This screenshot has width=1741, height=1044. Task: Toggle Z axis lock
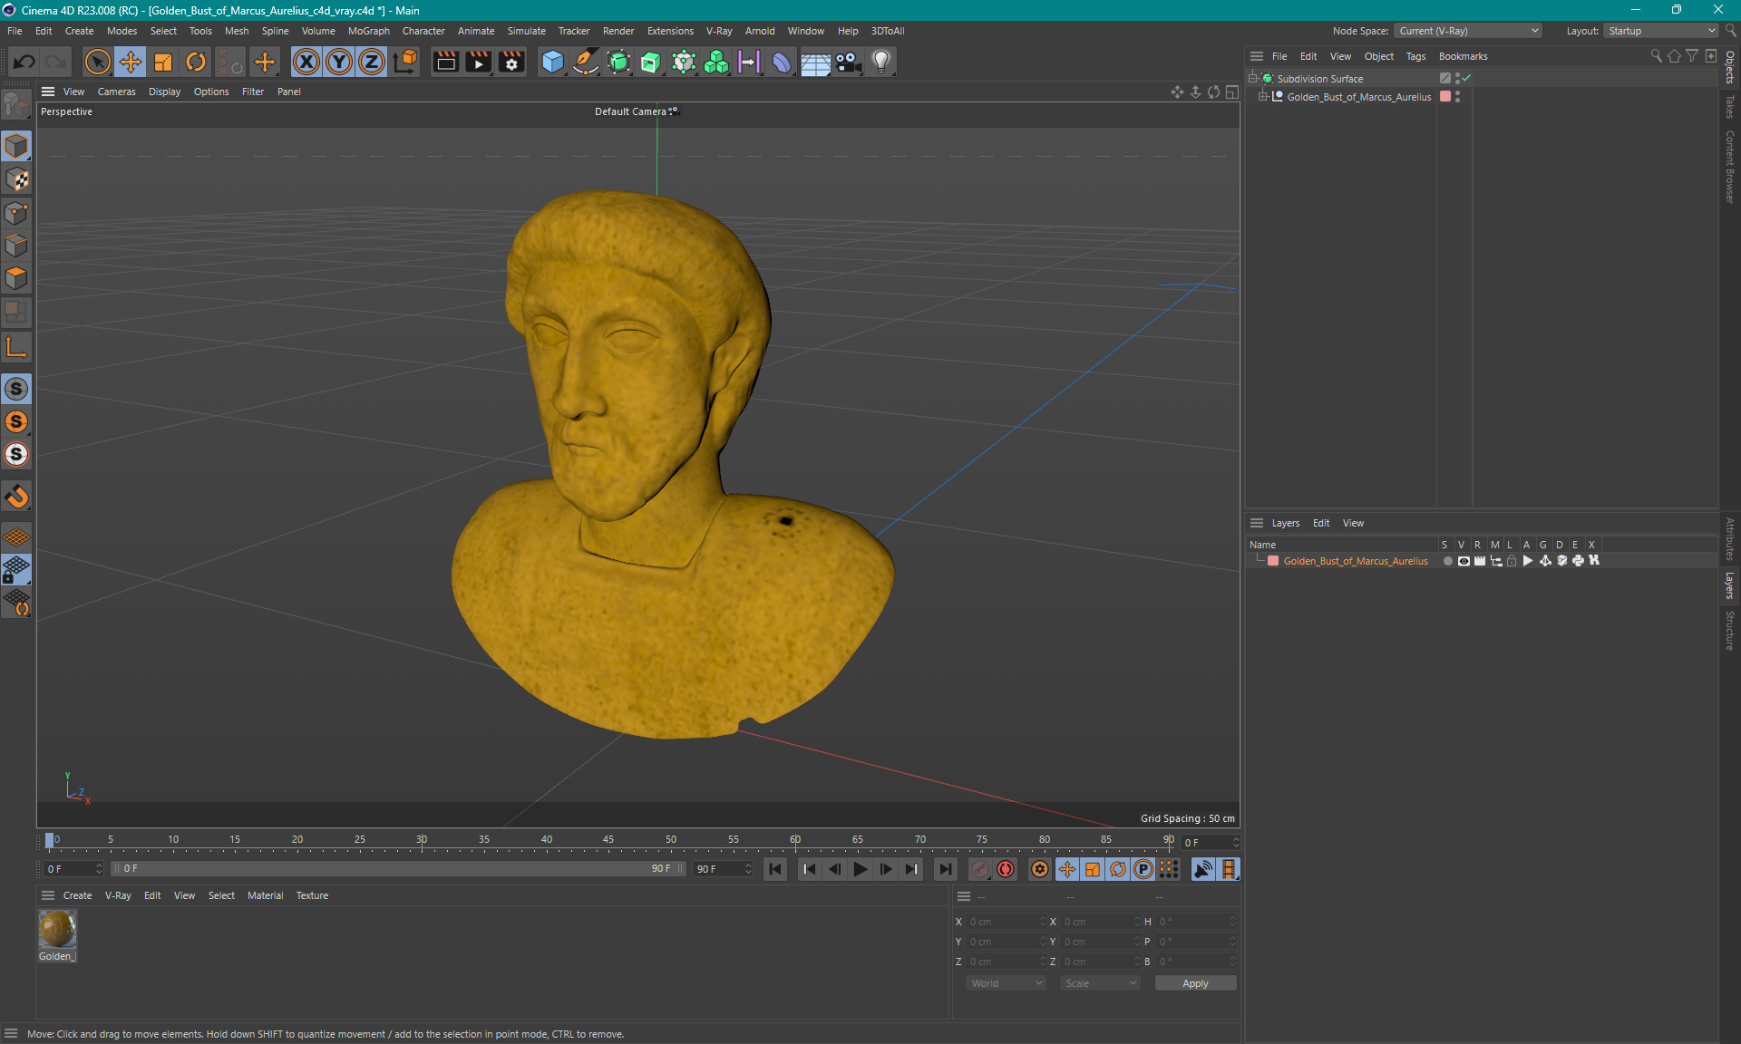372,62
